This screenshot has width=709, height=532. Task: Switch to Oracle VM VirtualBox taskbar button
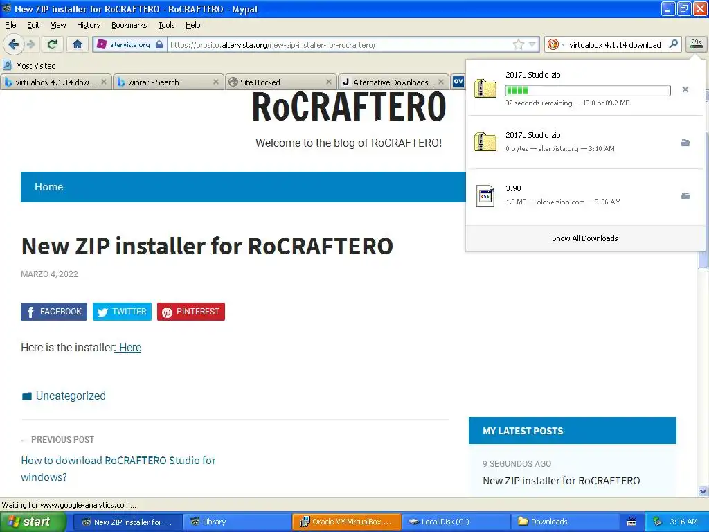346,522
